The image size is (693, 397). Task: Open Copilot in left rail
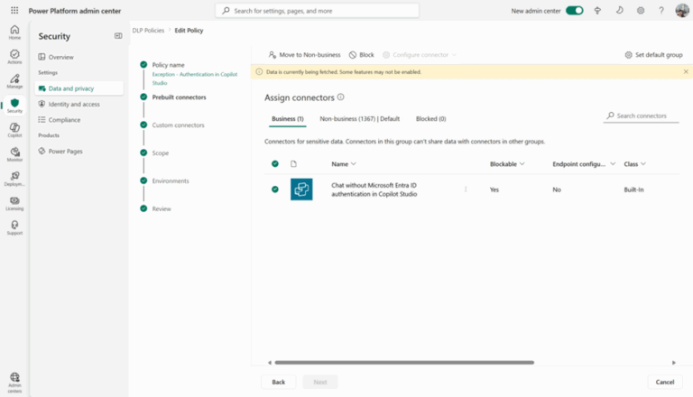(x=14, y=130)
